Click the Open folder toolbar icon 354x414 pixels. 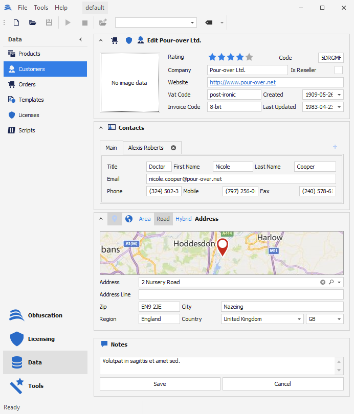coord(33,22)
